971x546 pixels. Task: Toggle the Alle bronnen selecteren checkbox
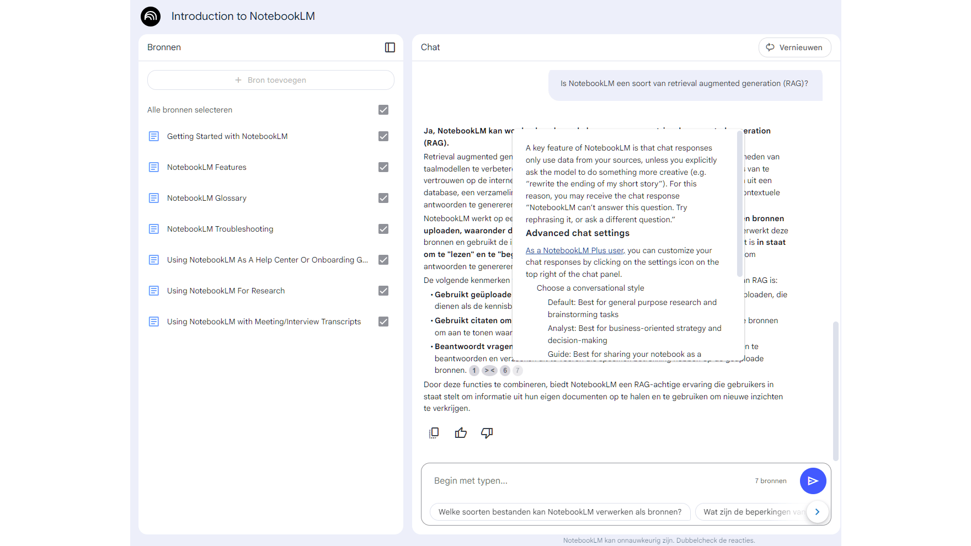pyautogui.click(x=383, y=110)
